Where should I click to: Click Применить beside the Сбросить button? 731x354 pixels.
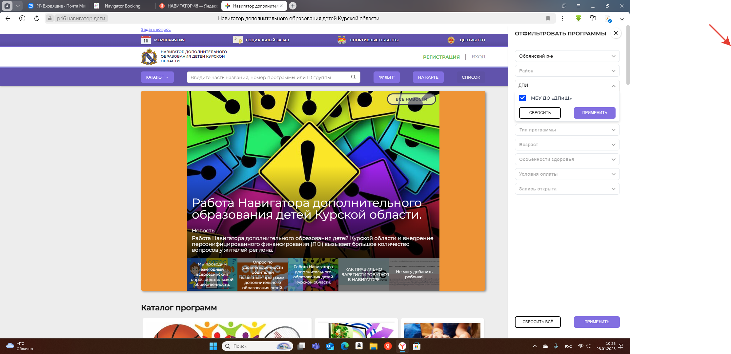(x=595, y=113)
